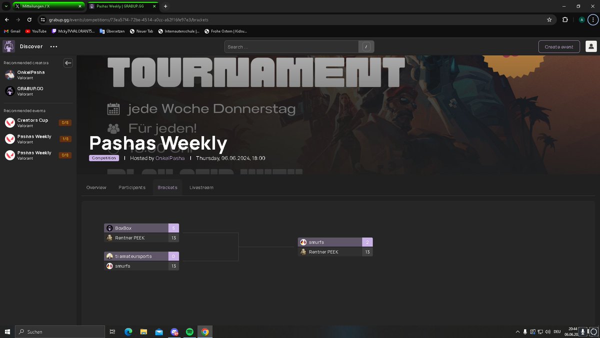Select BoxBox team in first match
This screenshot has width=600, height=338.
(141, 228)
